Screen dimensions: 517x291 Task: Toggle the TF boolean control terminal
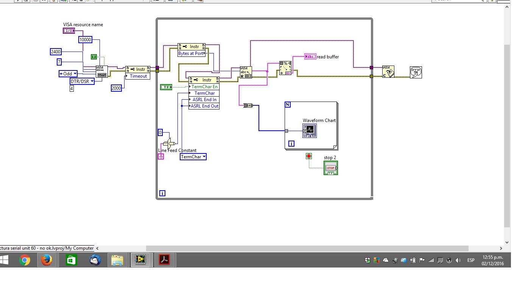tap(166, 87)
